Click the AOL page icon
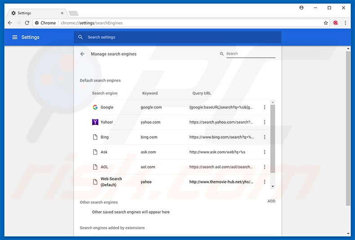 coord(95,167)
